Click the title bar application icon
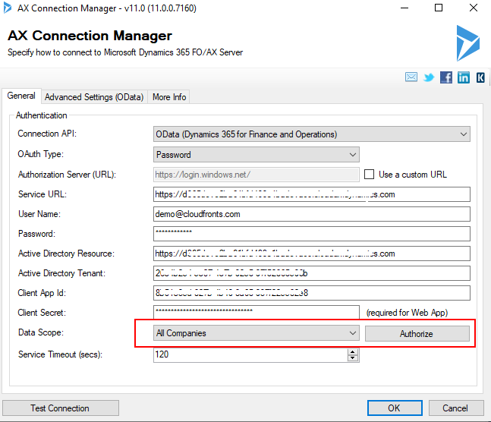 7,8
